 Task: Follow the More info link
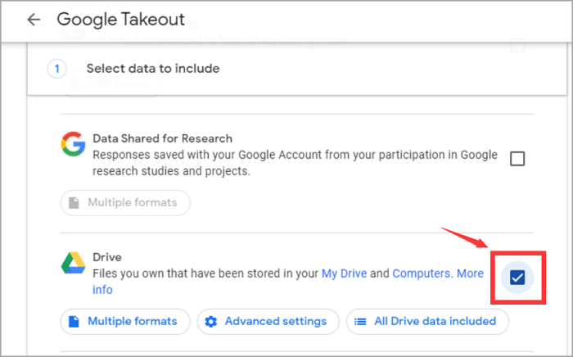(470, 273)
